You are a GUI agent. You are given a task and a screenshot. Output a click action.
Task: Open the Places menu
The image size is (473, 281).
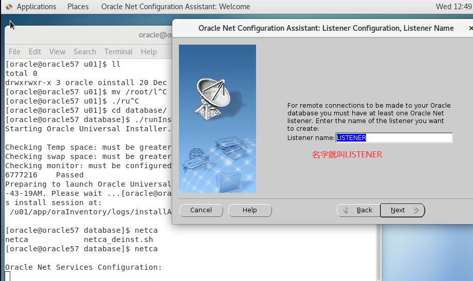tap(78, 7)
